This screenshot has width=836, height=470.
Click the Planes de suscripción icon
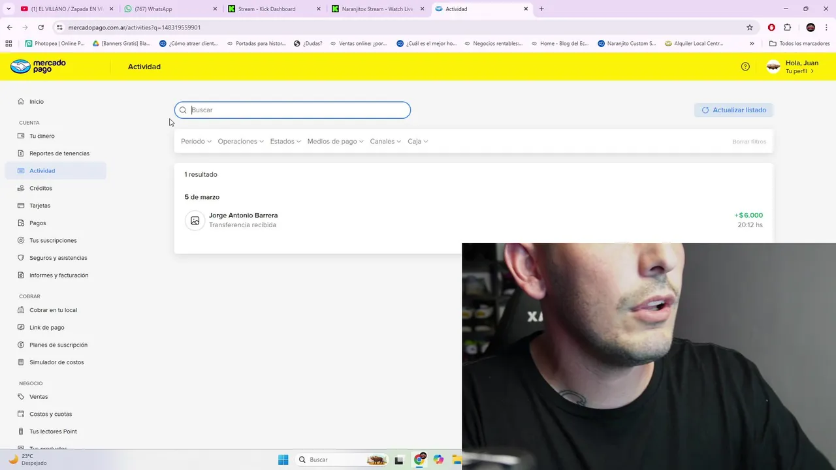(x=22, y=345)
